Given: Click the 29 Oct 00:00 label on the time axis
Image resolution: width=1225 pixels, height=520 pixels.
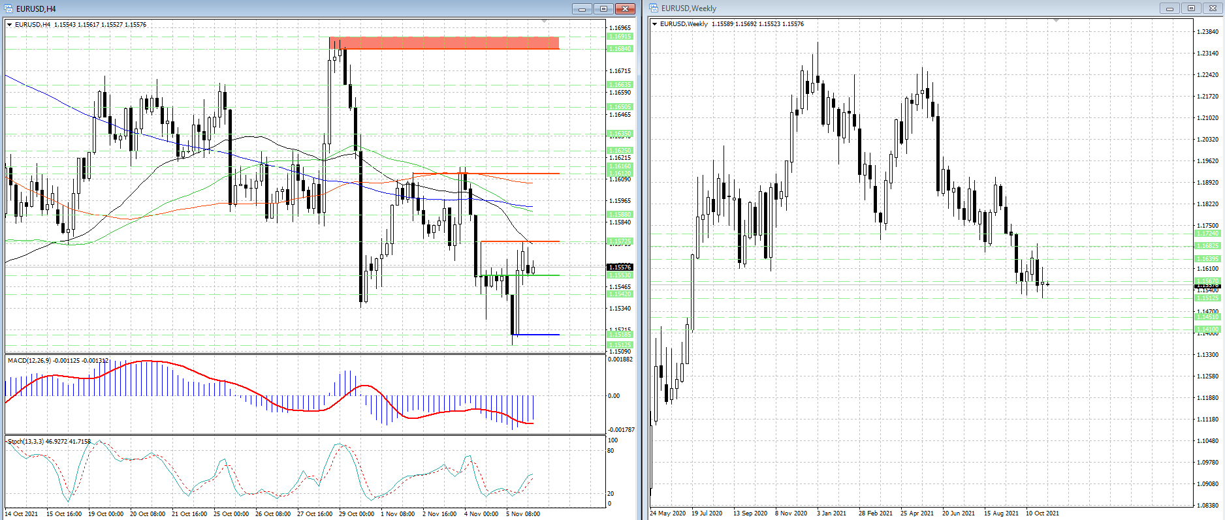Looking at the screenshot, I should pyautogui.click(x=357, y=514).
